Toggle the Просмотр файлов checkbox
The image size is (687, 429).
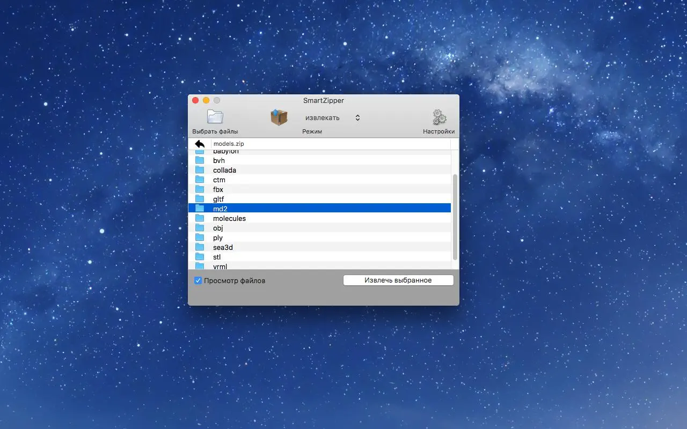click(x=198, y=280)
